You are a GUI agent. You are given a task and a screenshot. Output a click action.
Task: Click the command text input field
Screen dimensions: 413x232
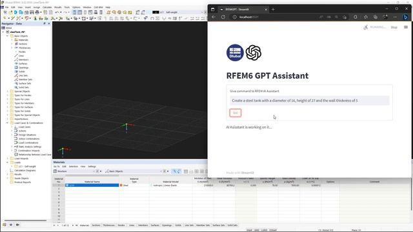click(x=309, y=101)
